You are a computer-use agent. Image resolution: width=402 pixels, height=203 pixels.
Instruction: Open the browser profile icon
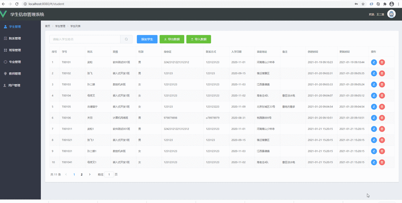(x=391, y=4)
